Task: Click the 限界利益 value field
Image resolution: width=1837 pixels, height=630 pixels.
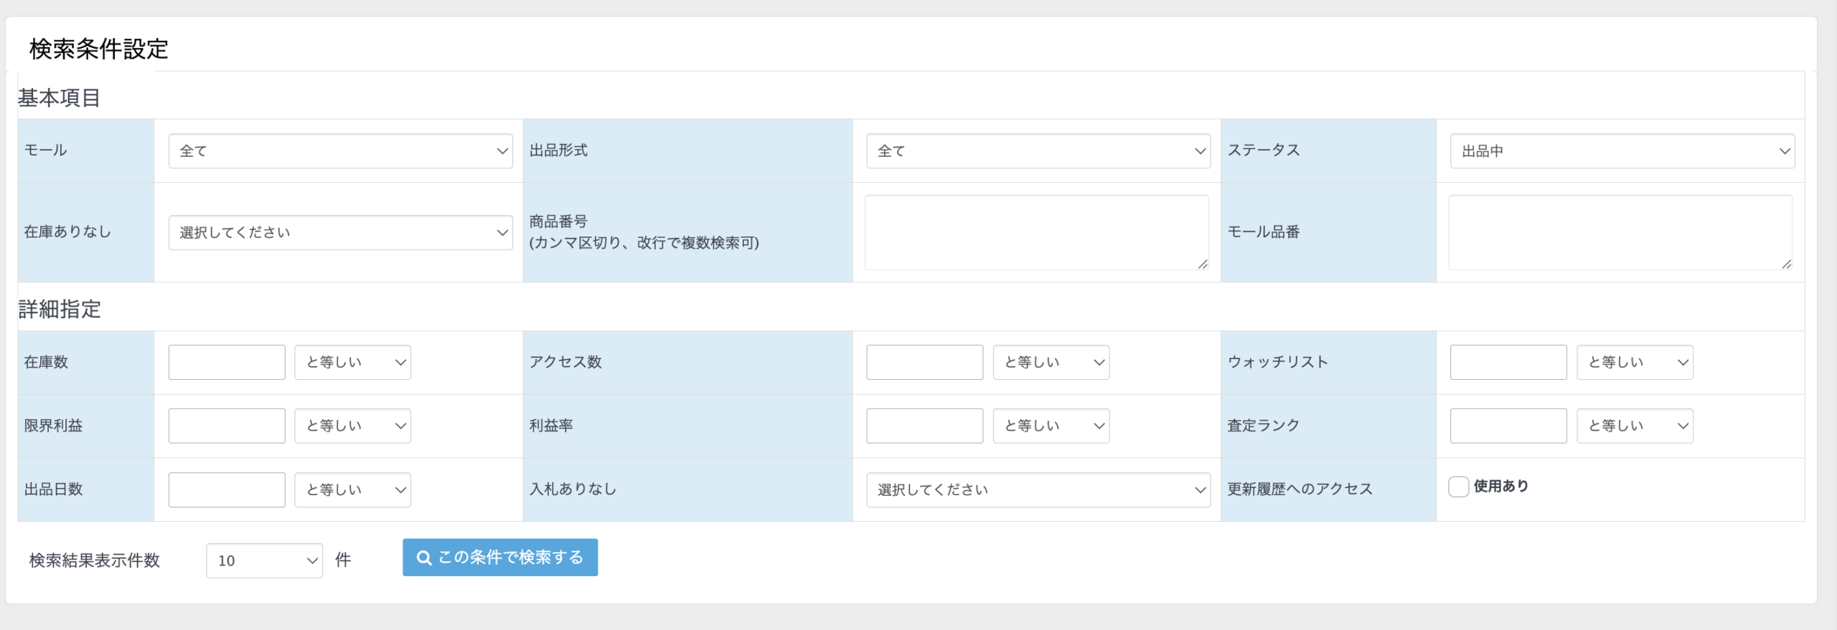Action: [x=227, y=426]
